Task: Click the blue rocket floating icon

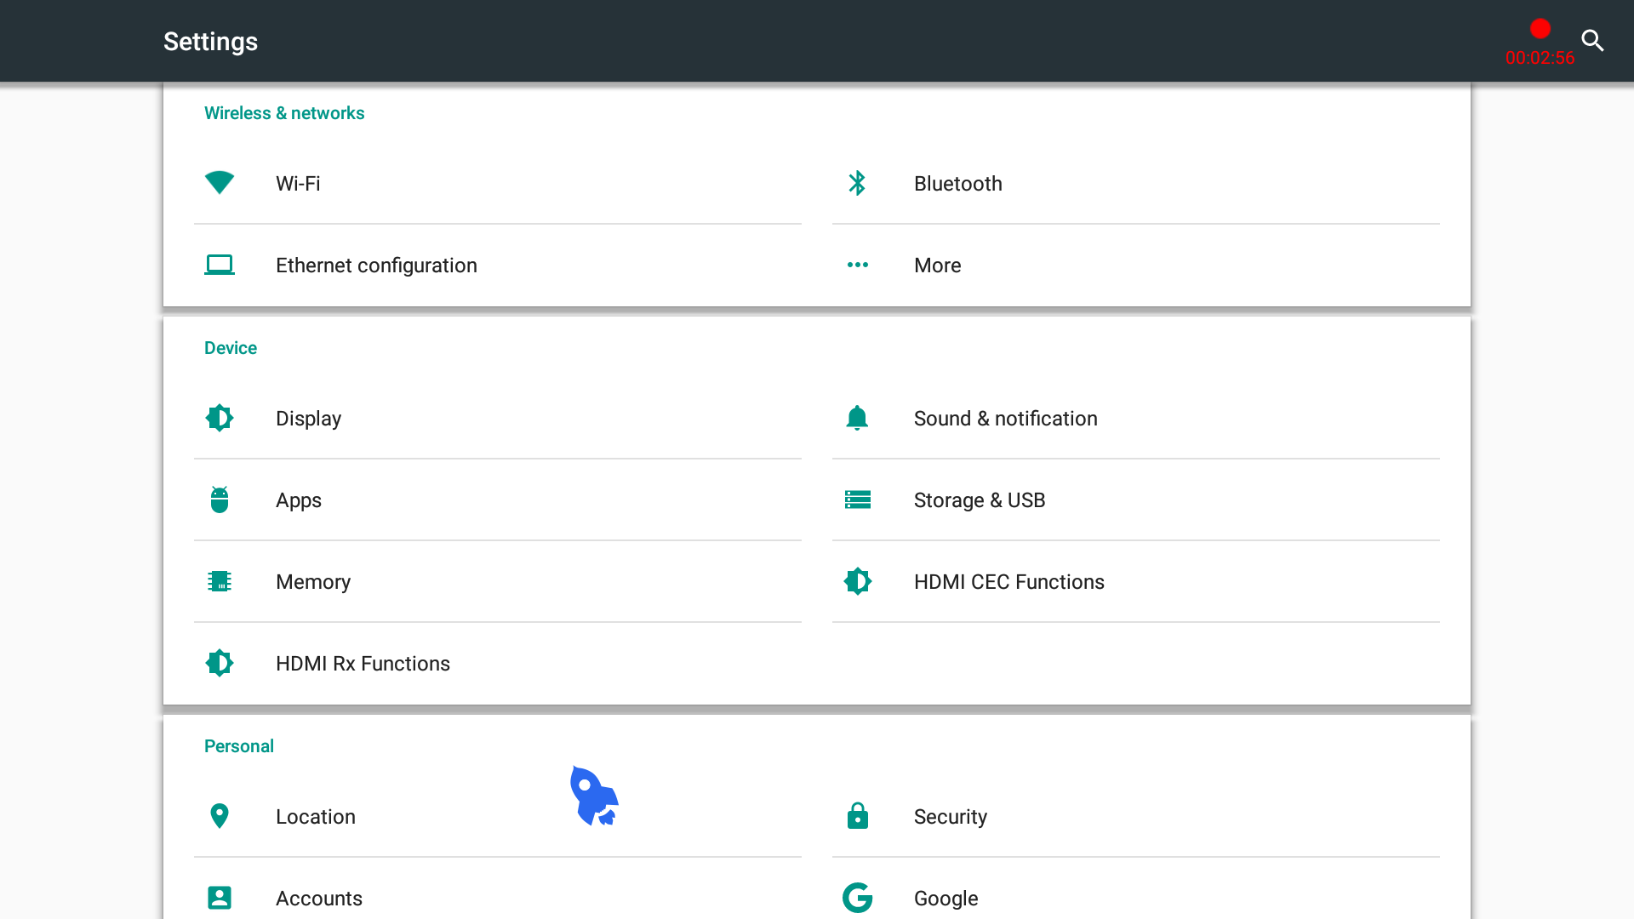Action: [x=594, y=796]
